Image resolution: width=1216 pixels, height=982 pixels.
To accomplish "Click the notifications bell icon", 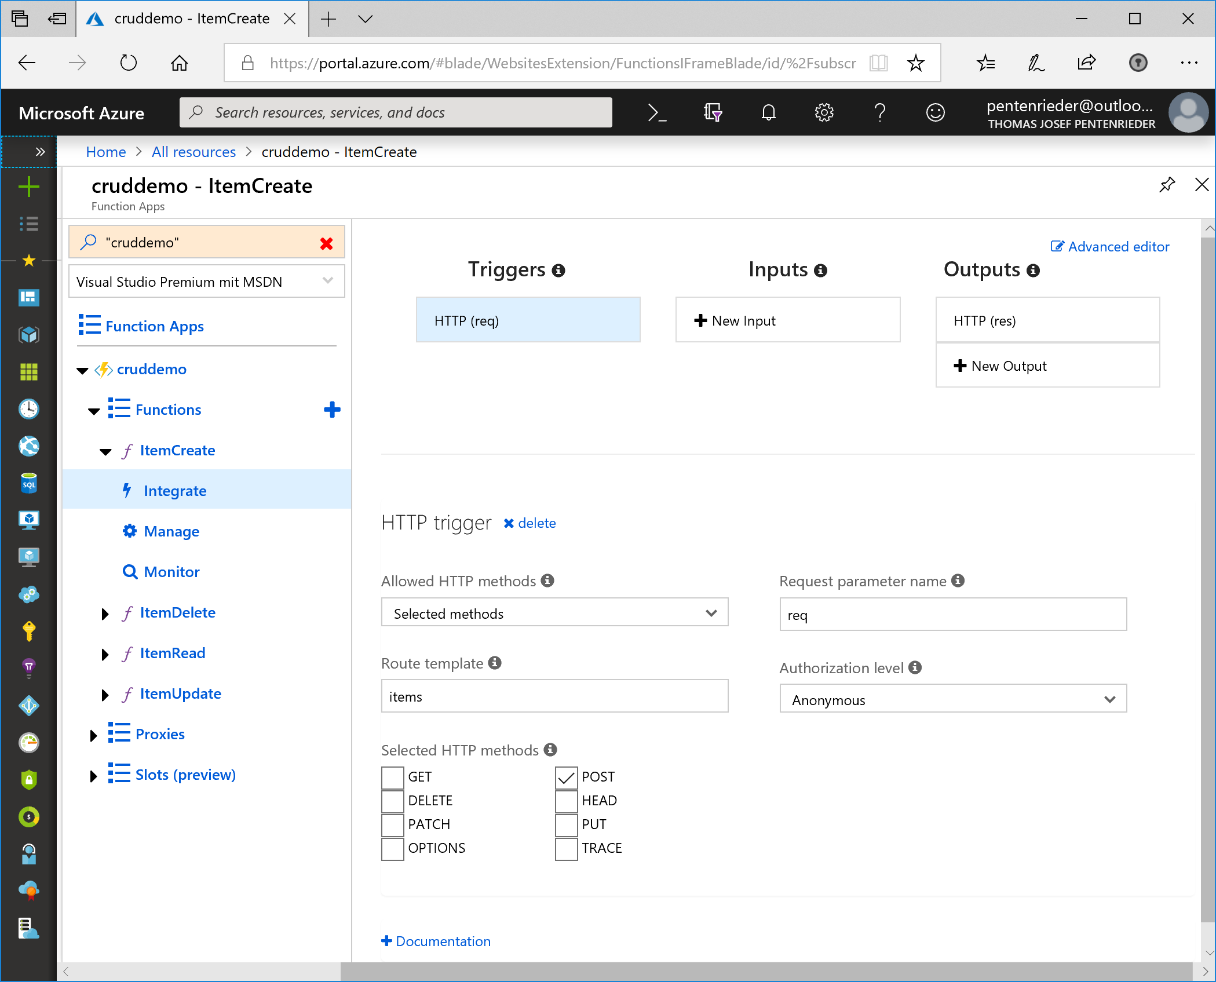I will [x=768, y=112].
